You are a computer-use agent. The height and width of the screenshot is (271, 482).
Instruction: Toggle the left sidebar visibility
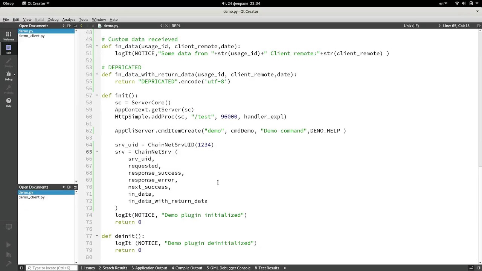(x=21, y=268)
